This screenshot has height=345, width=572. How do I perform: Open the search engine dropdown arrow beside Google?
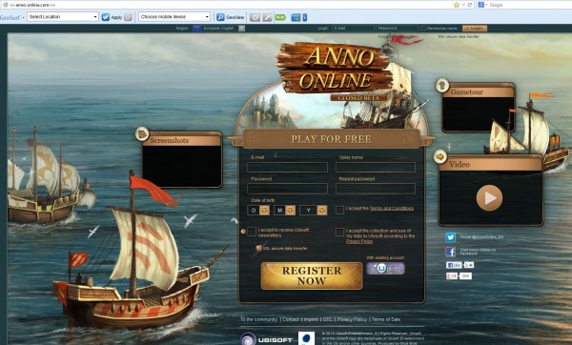click(x=486, y=5)
